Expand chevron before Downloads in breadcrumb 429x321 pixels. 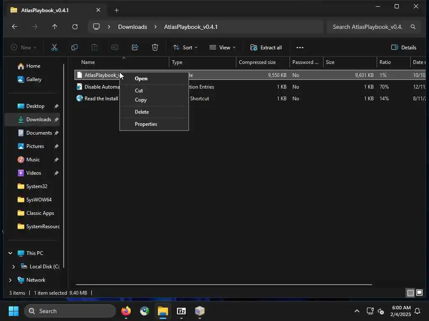coord(109,27)
